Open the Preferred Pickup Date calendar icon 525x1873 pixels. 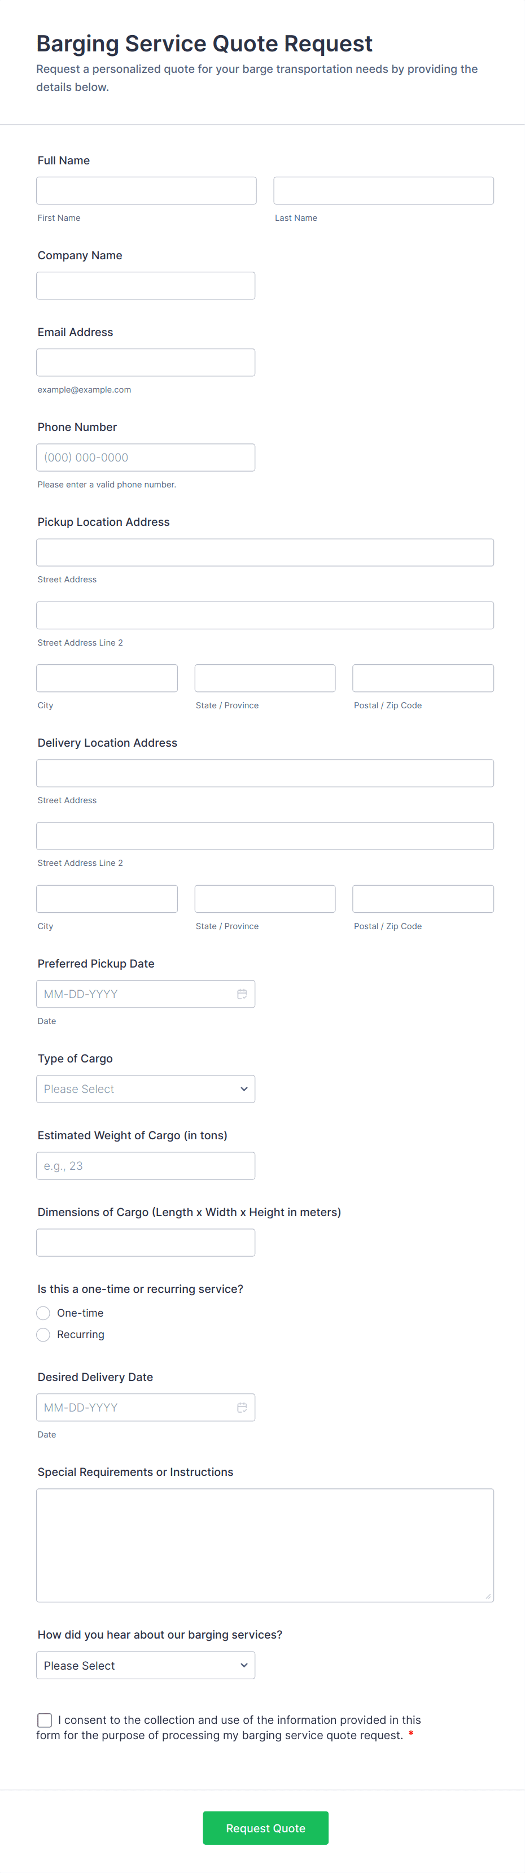(242, 994)
